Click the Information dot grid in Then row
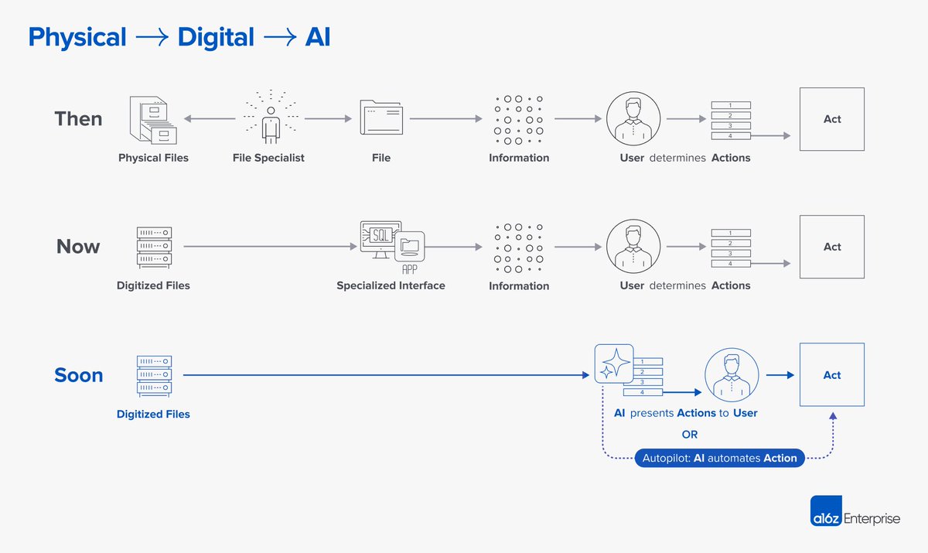 pyautogui.click(x=519, y=120)
